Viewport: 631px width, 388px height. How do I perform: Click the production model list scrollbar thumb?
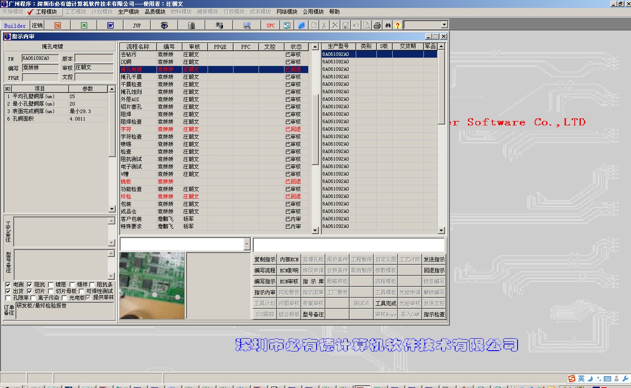[441, 87]
